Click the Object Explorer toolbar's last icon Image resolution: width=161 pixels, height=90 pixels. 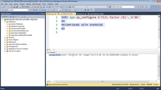[x=24, y=16]
